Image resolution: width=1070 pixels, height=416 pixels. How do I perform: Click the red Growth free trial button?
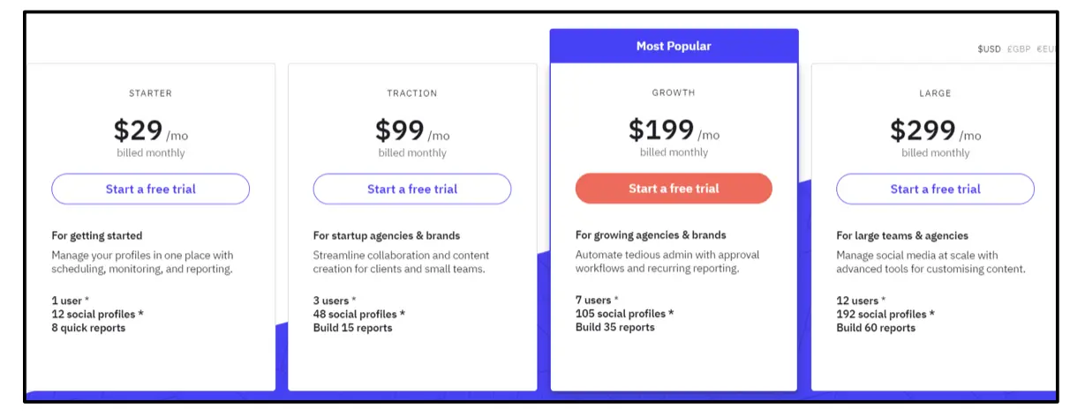tap(674, 189)
